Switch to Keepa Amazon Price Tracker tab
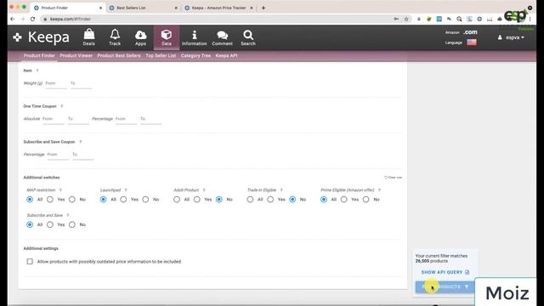Screen dimensions: 544x306 [x=218, y=8]
